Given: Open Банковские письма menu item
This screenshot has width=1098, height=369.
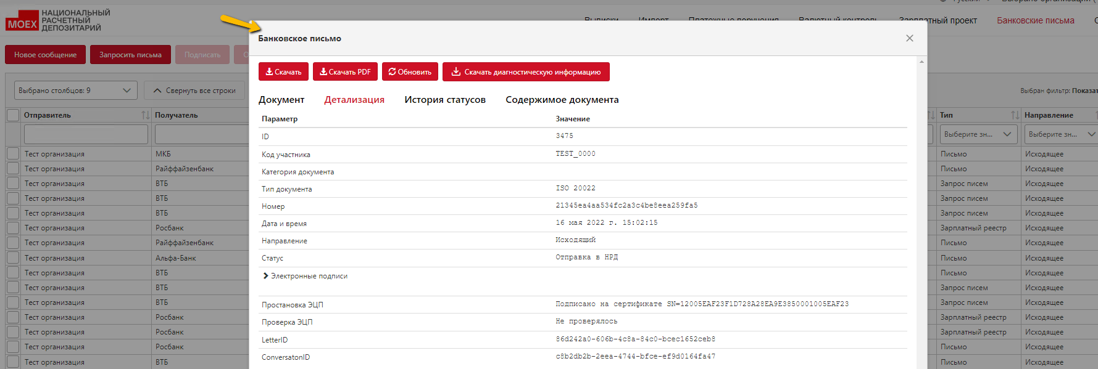Looking at the screenshot, I should [x=1035, y=20].
